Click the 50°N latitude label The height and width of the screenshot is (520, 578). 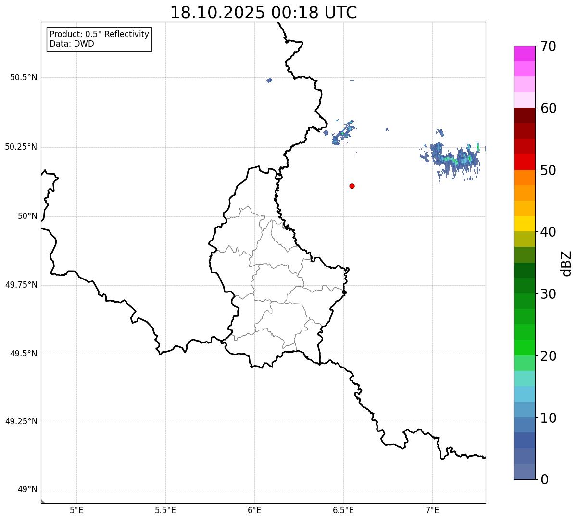click(27, 216)
